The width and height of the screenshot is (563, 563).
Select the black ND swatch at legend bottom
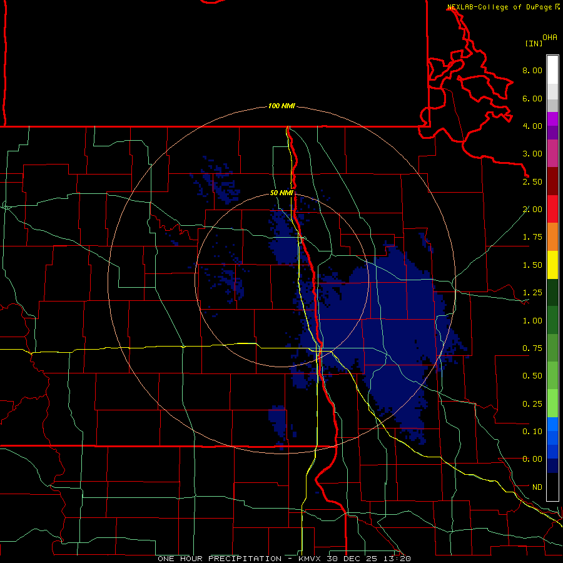tap(552, 487)
